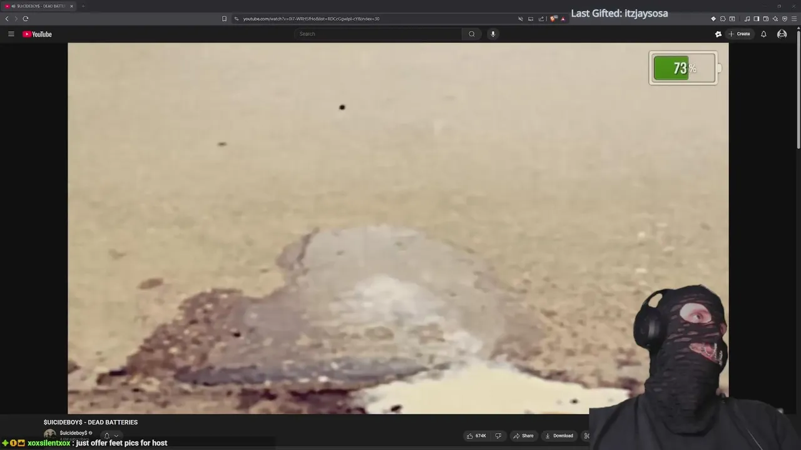Image resolution: width=801 pixels, height=450 pixels.
Task: Click the video title $UICIDEBOY$ - DEAD BATTERIES
Action: 91,422
